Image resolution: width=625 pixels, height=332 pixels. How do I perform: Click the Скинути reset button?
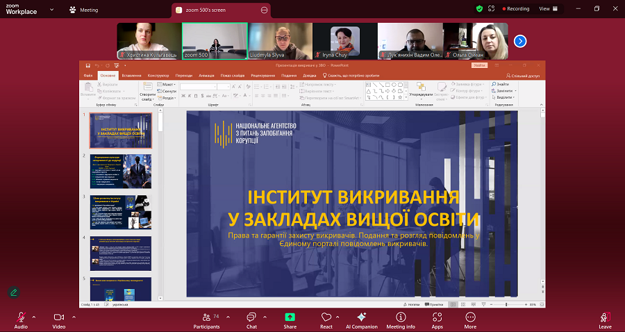click(x=167, y=91)
